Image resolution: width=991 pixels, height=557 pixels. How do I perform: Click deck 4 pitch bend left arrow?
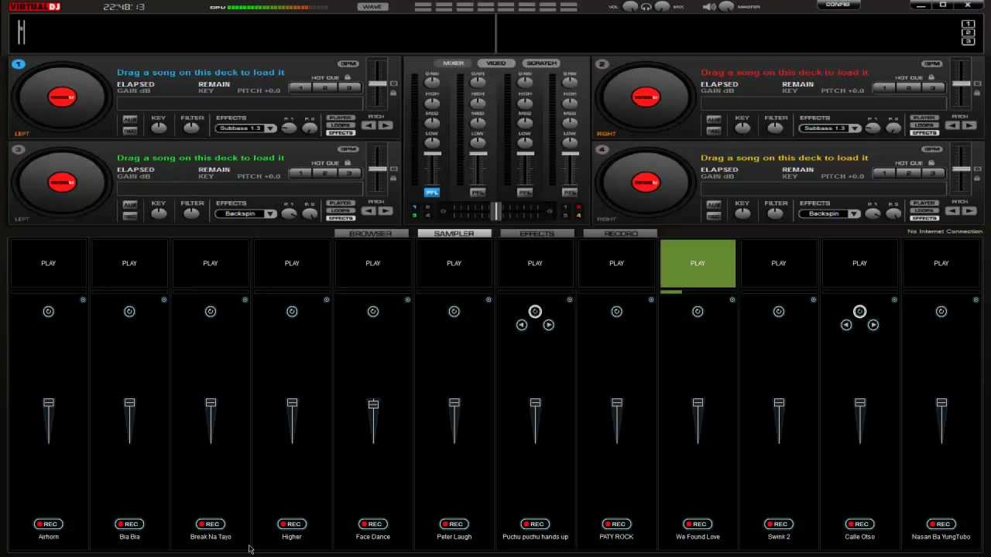953,210
